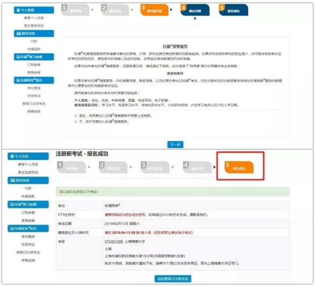Click the 考试日期 row label
The image size is (316, 287).
64,223
